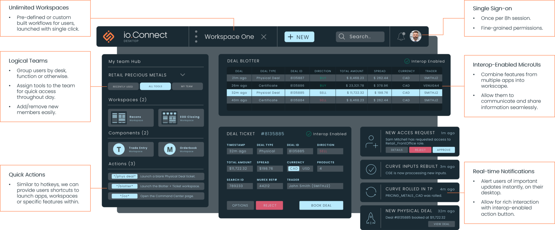Image resolution: width=555 pixels, height=230 pixels.
Task: Click Interop Enabled check in Deal Blotter
Action: coord(407,61)
